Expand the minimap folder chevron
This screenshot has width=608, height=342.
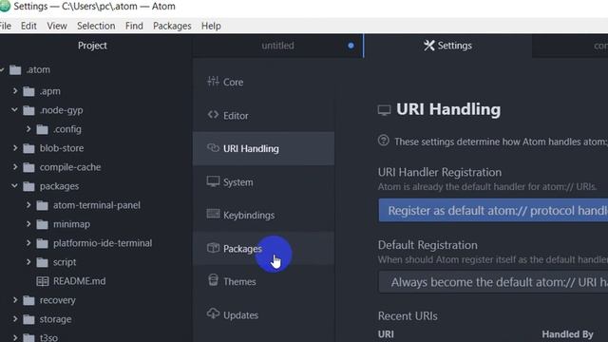[x=28, y=224]
